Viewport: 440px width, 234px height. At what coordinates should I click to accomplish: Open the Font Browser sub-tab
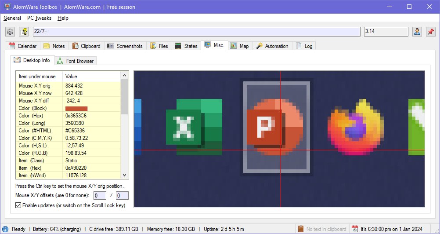tap(76, 61)
